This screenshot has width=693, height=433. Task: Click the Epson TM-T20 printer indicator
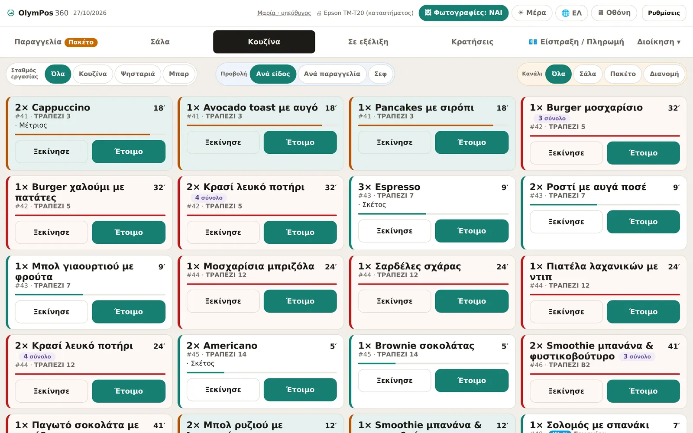[365, 13]
